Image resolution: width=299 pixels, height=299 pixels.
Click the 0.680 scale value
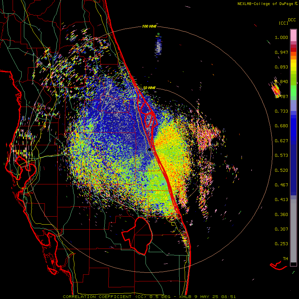[281, 126]
